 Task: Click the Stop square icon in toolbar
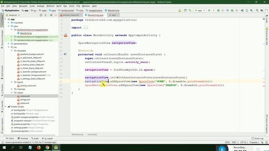[237, 10]
